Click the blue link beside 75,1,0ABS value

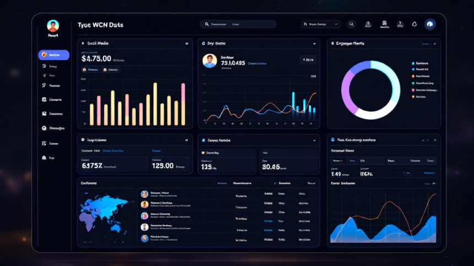[257, 63]
